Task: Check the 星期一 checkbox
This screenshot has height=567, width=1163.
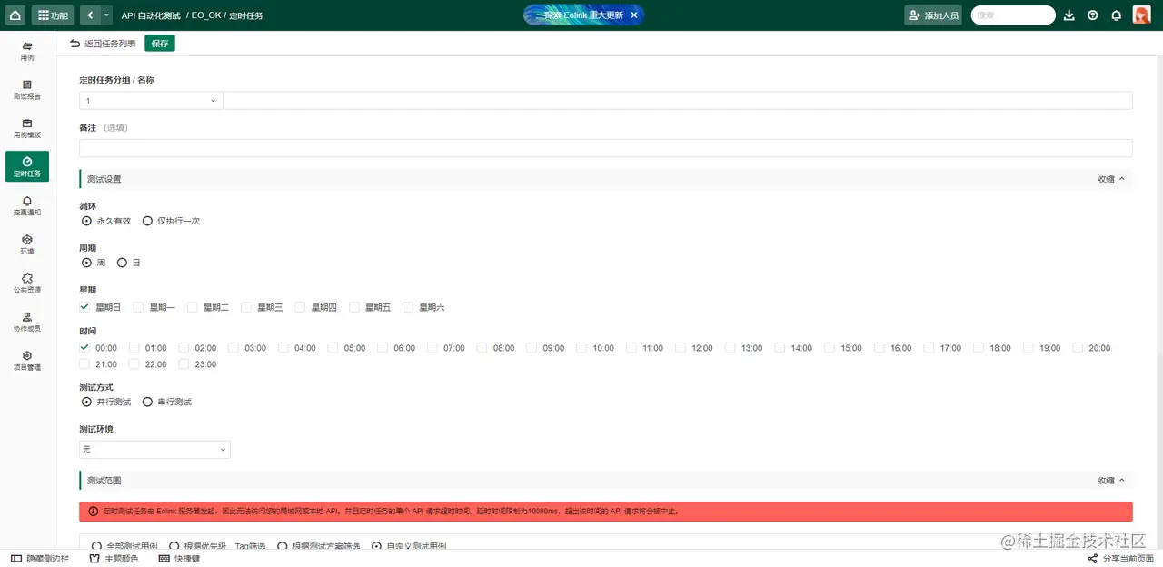Action: [x=138, y=307]
